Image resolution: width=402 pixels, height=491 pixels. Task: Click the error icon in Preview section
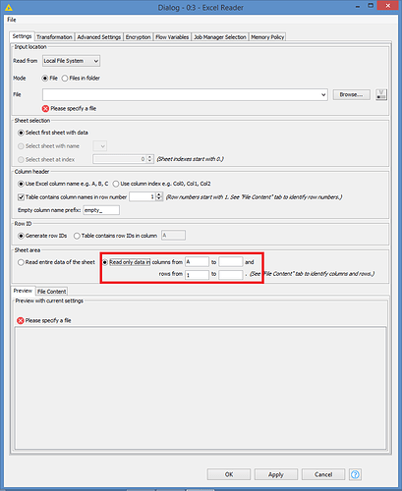pos(21,320)
